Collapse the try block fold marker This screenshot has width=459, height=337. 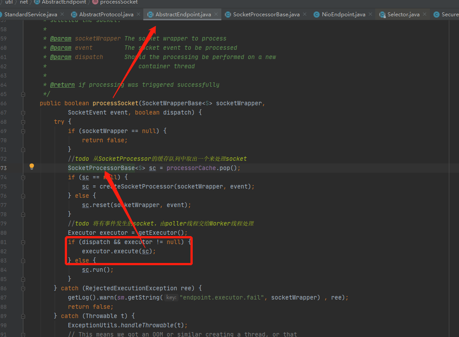point(23,122)
